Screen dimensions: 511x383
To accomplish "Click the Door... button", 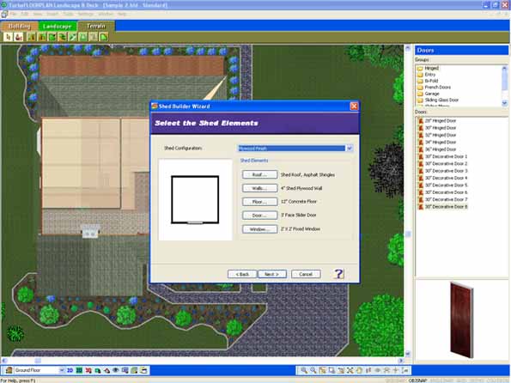I will point(259,216).
